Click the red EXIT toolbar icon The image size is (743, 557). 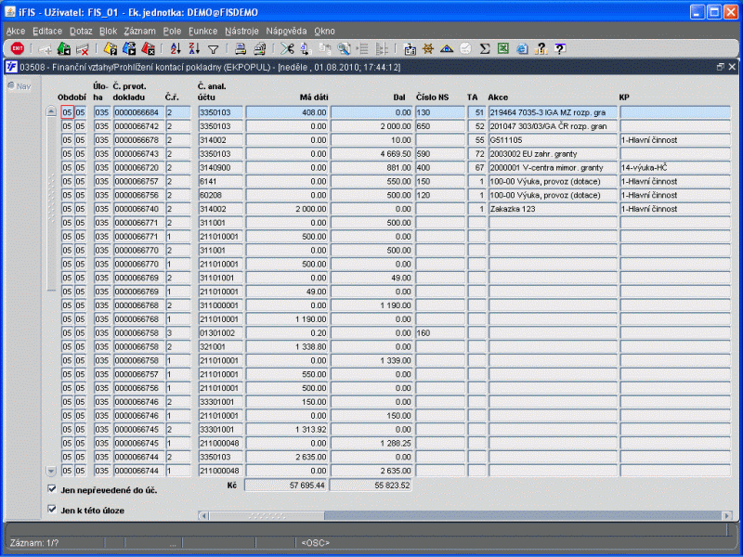pos(17,48)
